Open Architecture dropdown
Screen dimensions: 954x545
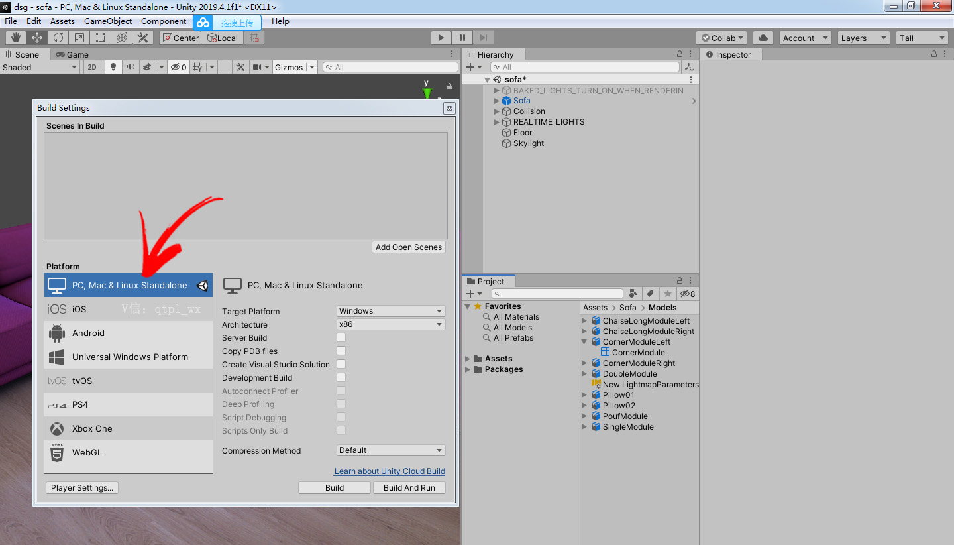(391, 324)
